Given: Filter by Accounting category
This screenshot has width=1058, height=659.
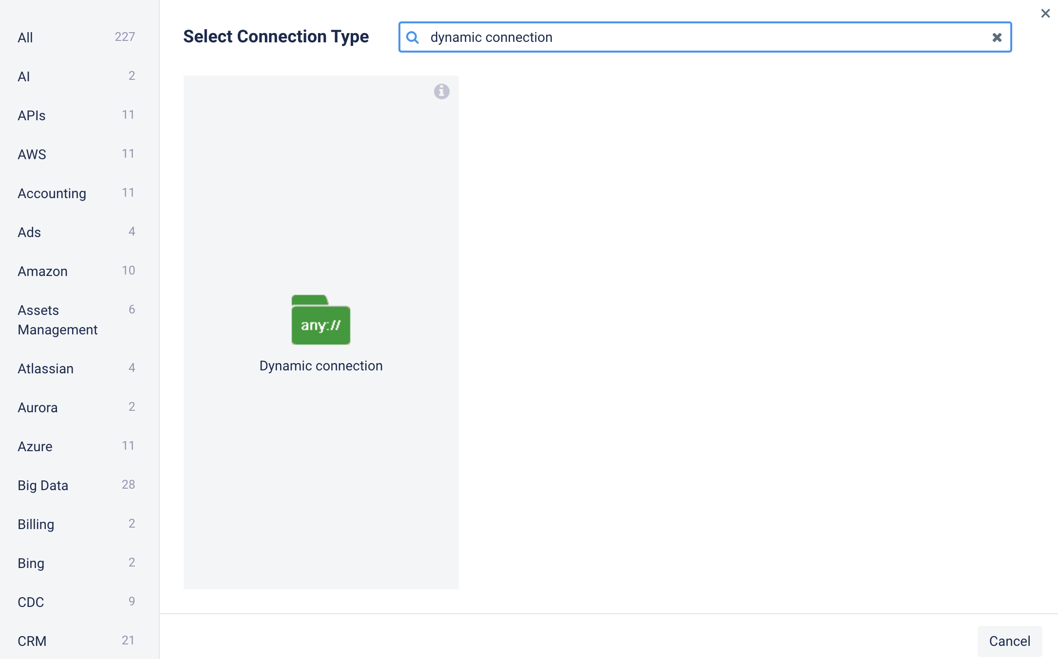Looking at the screenshot, I should pos(76,193).
